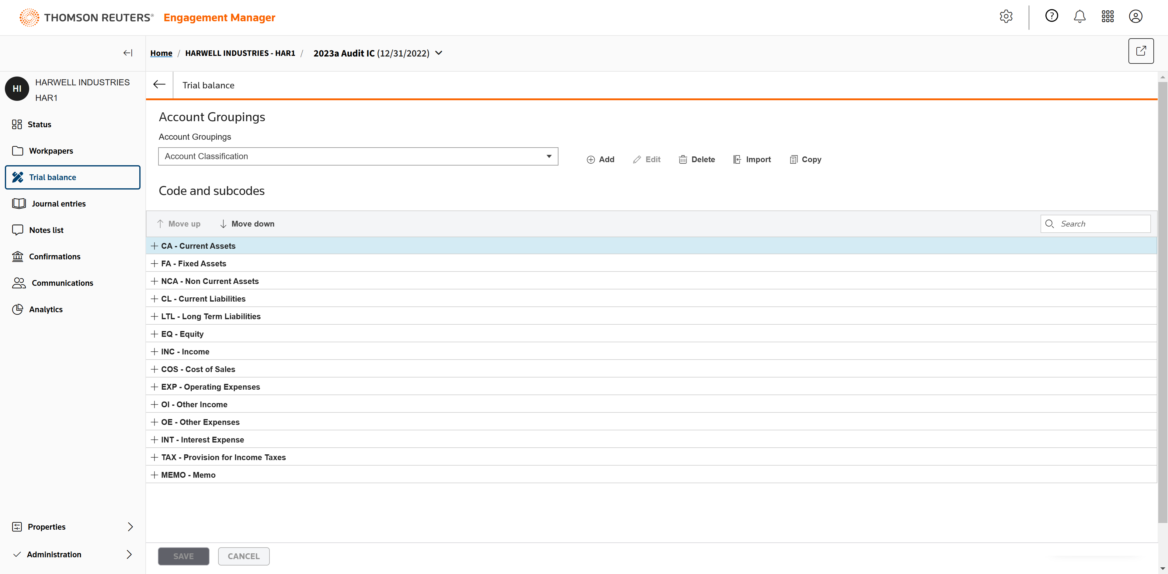Image resolution: width=1168 pixels, height=574 pixels.
Task: Open the help question mark icon
Action: click(1052, 16)
